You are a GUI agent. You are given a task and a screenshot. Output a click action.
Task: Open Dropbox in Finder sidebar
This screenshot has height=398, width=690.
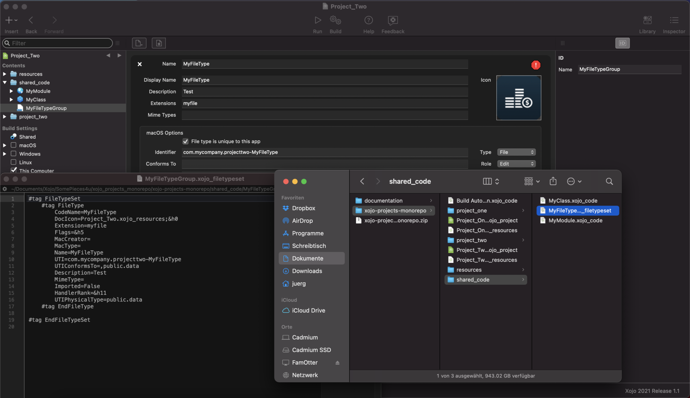click(312, 208)
